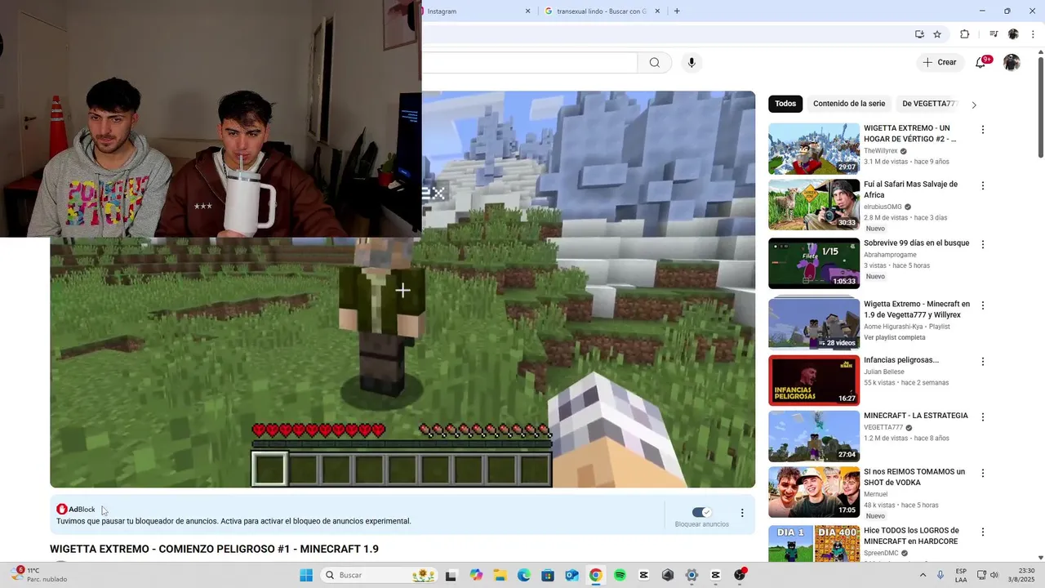Open YouTube notifications bell

point(981,63)
